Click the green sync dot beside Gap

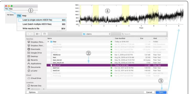111,42
